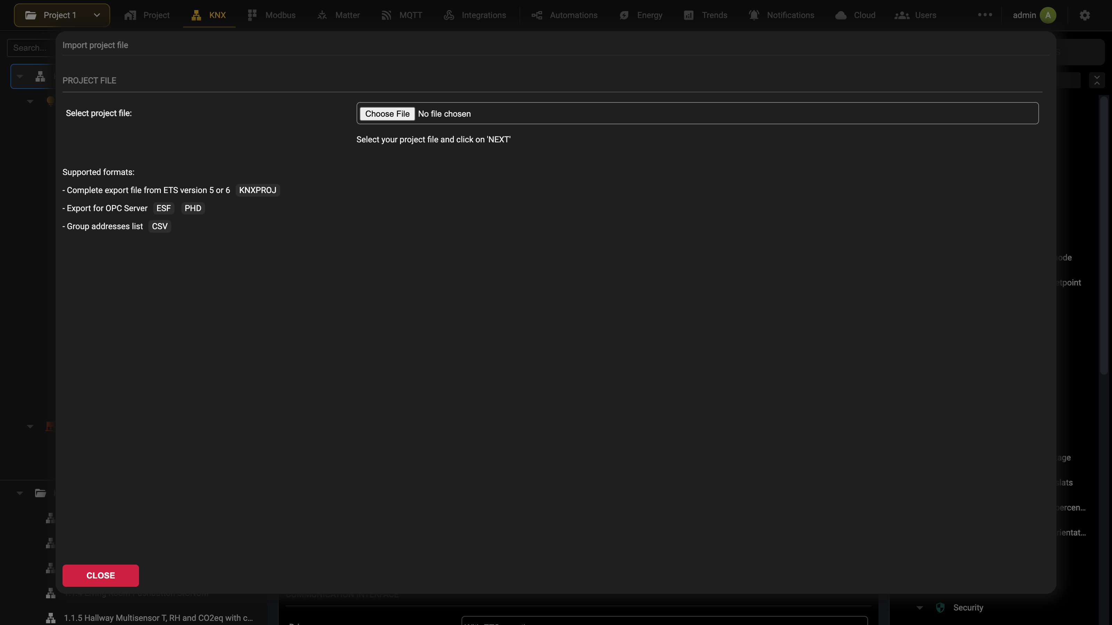Click the project file input field
1112x625 pixels.
(x=697, y=113)
